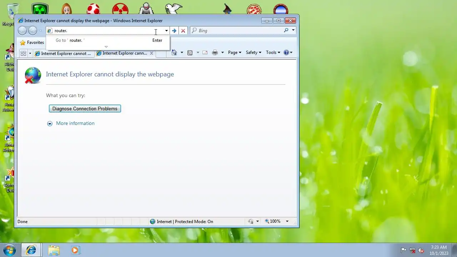Viewport: 457px width, 257px height.
Task: Open the Feeds dropdown arrow
Action: click(198, 52)
